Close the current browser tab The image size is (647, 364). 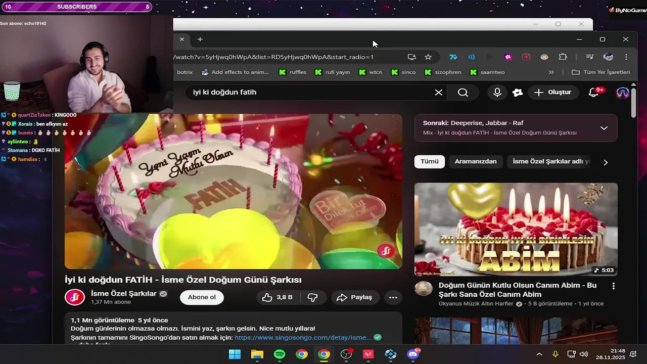pos(182,39)
